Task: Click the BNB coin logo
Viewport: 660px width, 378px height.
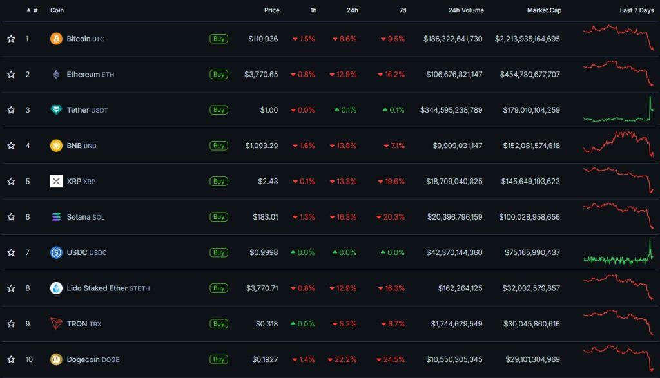Action: click(x=57, y=146)
